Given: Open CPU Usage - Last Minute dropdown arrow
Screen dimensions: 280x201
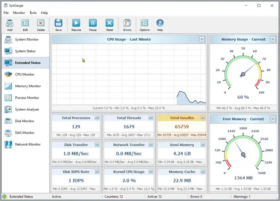Looking at the screenshot, I should pyautogui.click(x=202, y=39).
